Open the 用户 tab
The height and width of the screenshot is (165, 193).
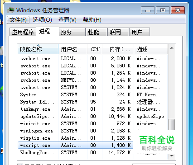click(x=140, y=32)
